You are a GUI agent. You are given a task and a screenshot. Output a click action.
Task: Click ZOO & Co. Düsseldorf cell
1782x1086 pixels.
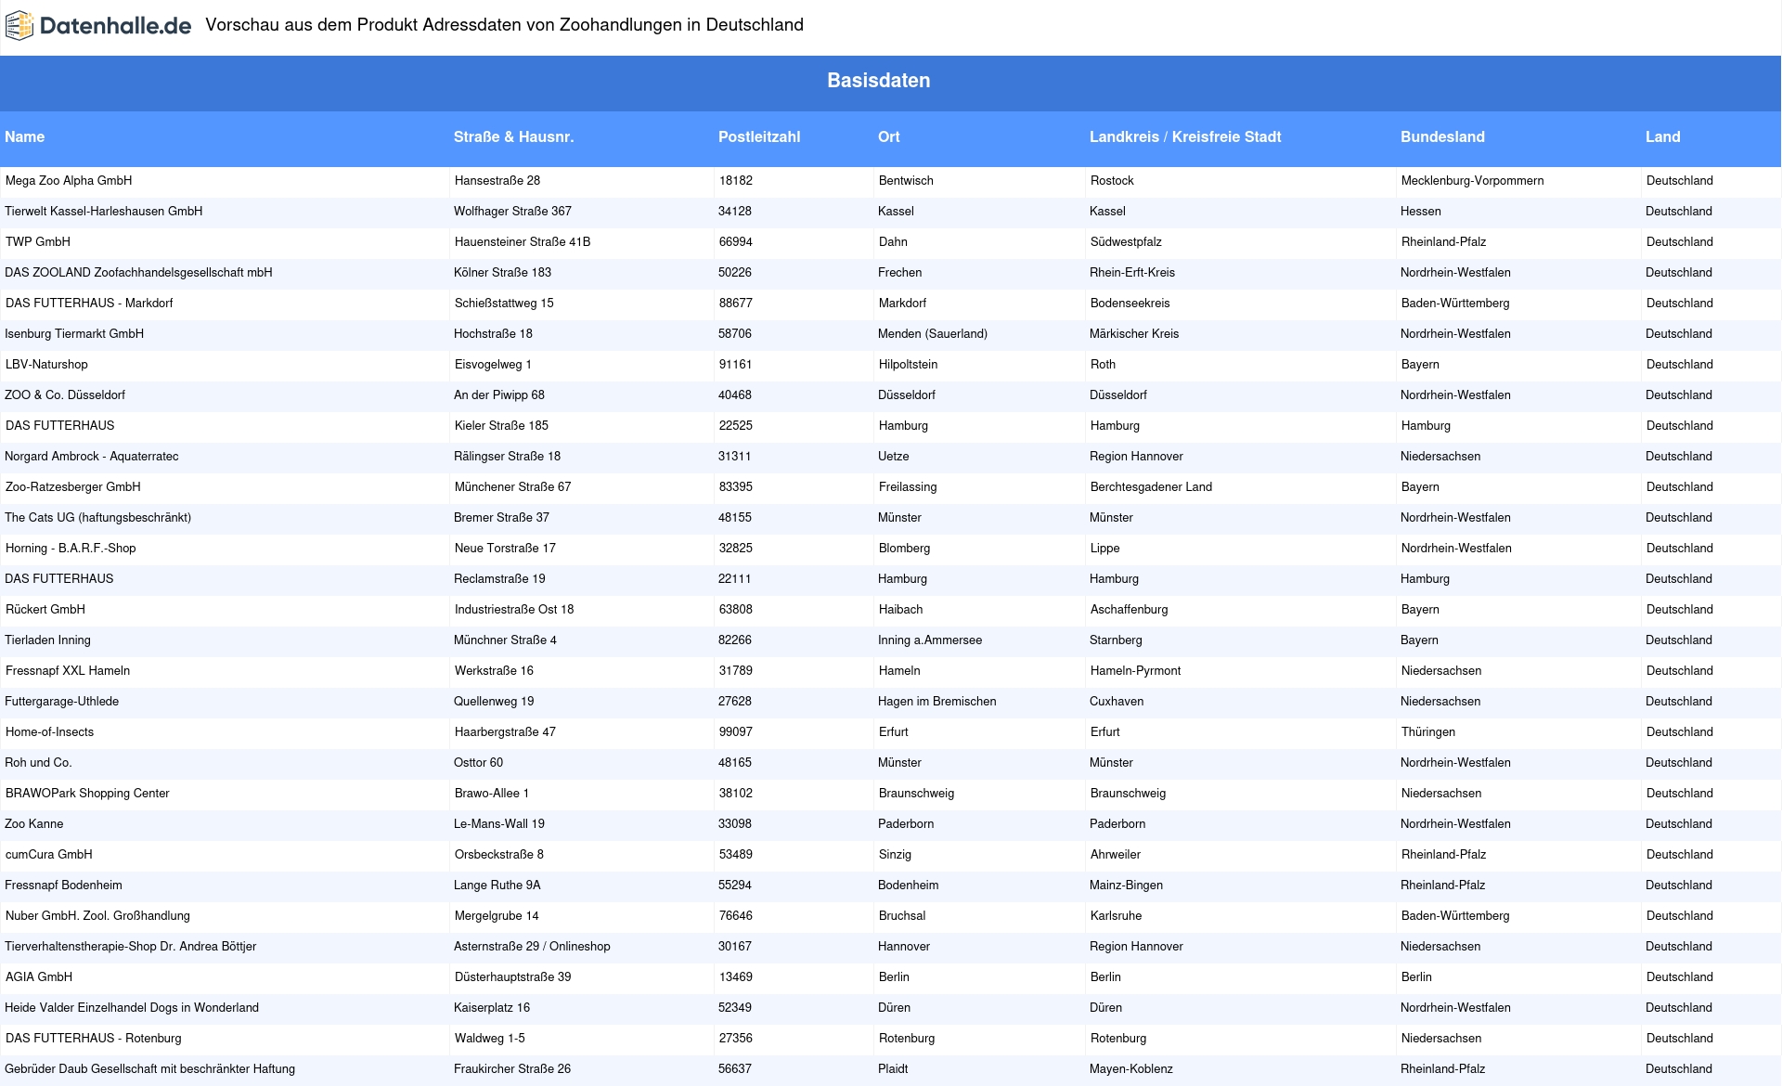65,395
